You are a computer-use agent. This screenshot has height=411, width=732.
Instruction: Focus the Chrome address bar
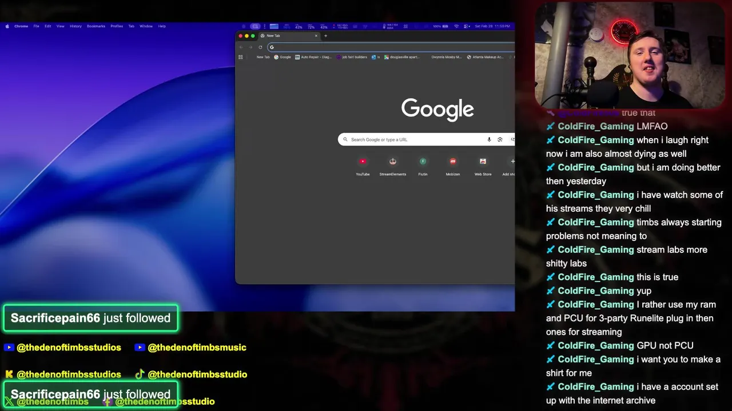[x=392, y=47]
